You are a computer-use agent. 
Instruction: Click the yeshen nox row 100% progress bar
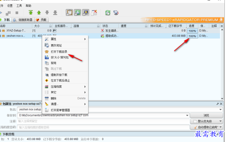[x=192, y=36]
